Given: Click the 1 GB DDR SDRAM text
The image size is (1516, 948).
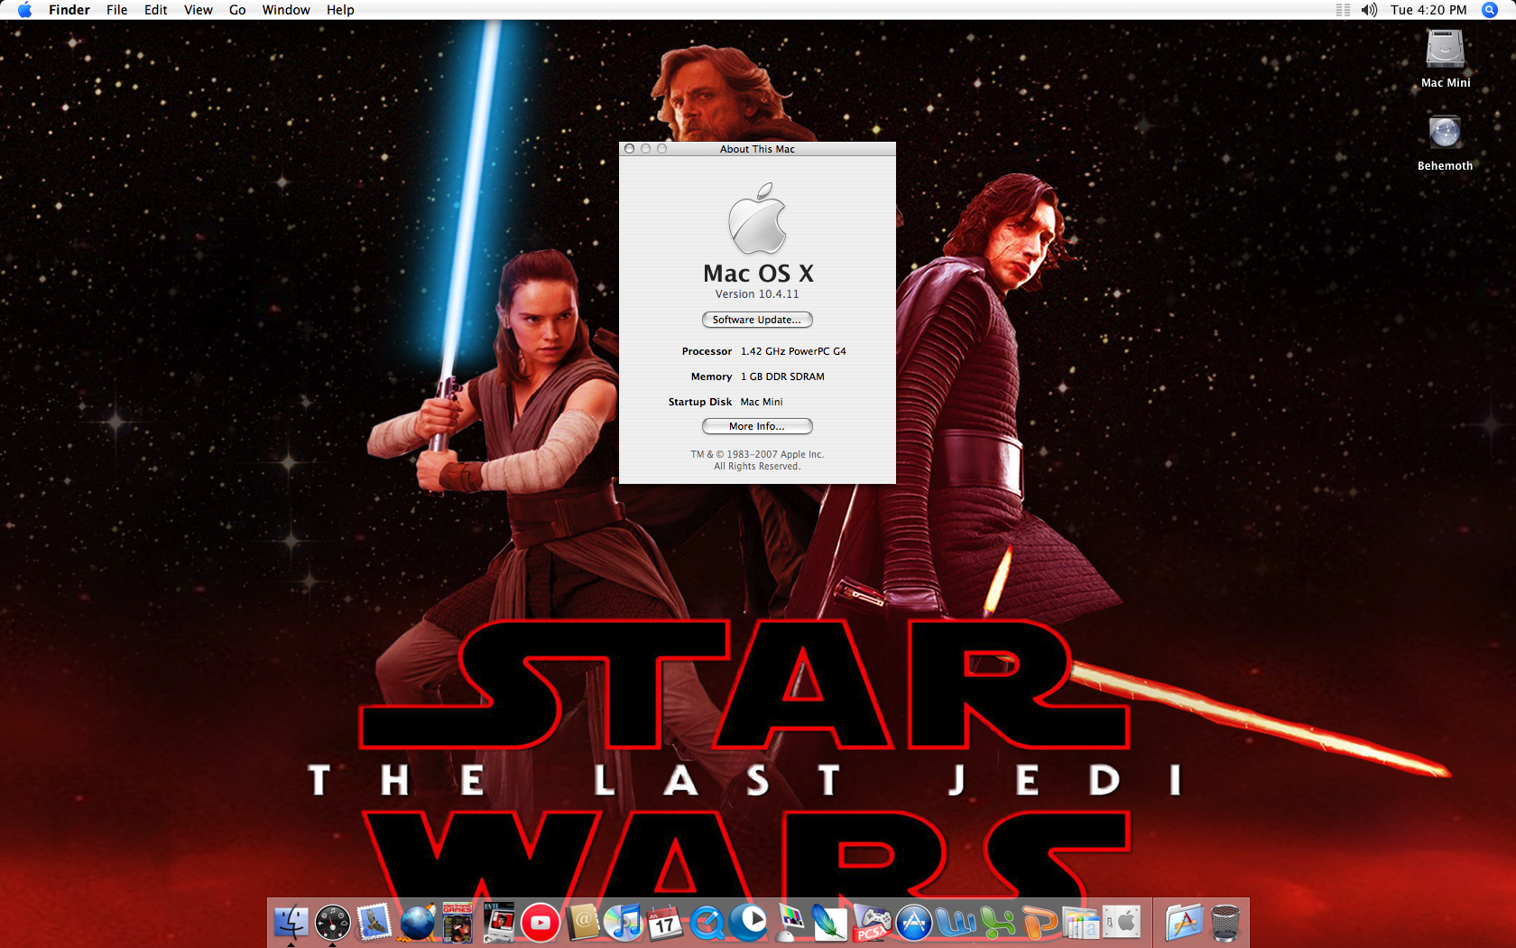Looking at the screenshot, I should pyautogui.click(x=782, y=376).
